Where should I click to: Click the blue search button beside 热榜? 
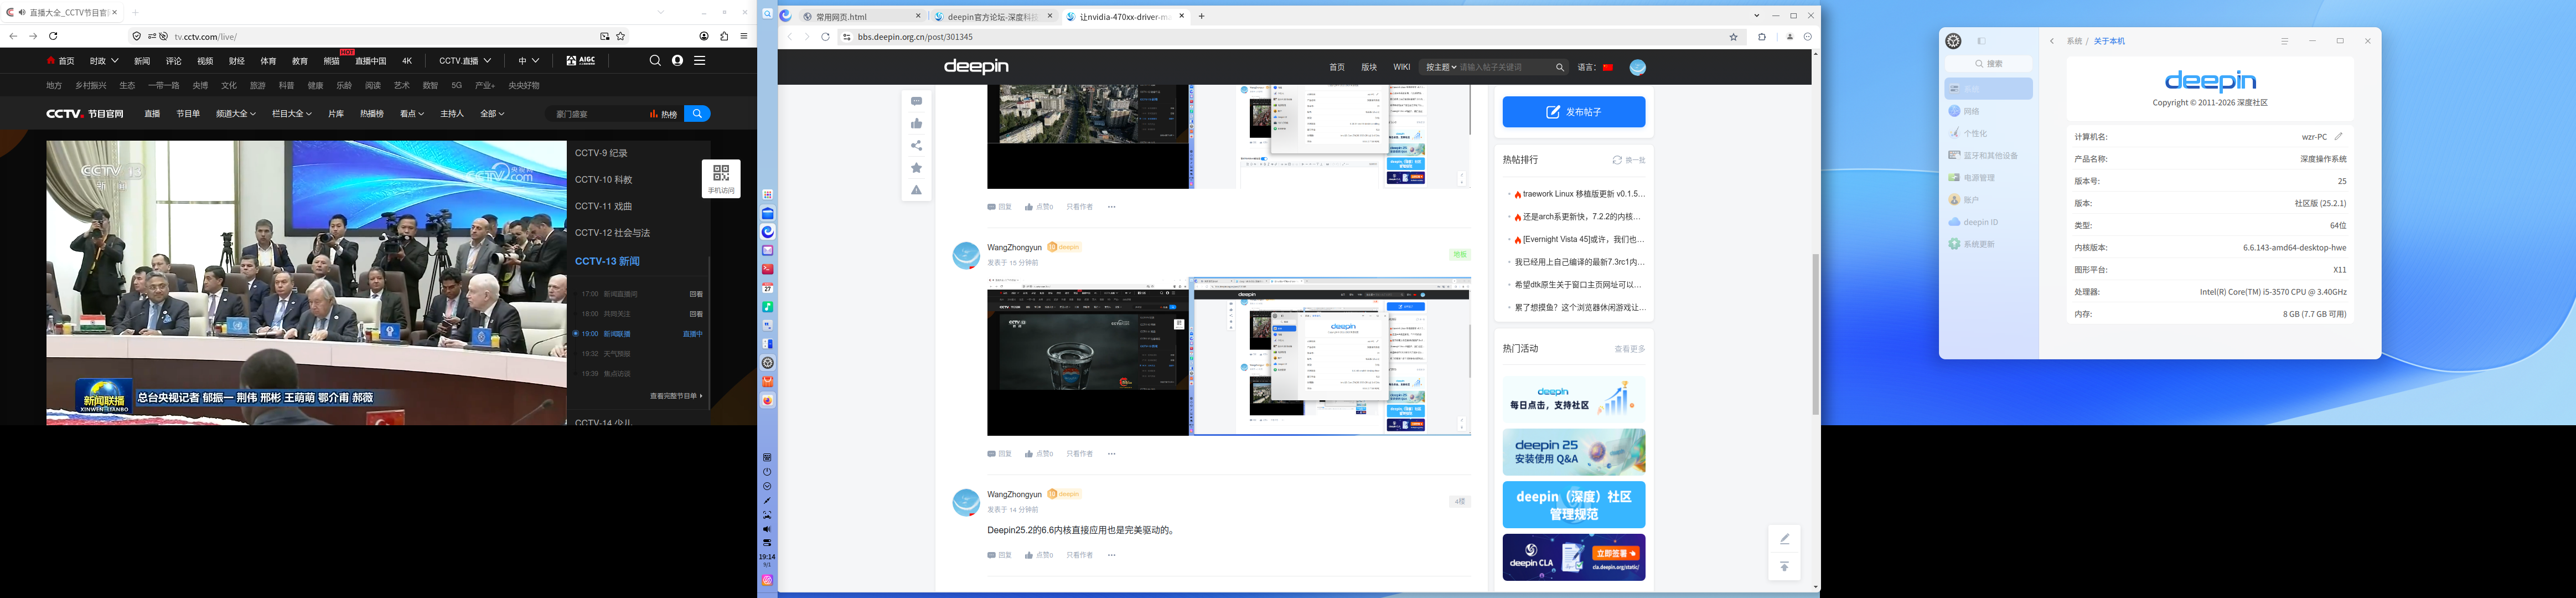698,114
